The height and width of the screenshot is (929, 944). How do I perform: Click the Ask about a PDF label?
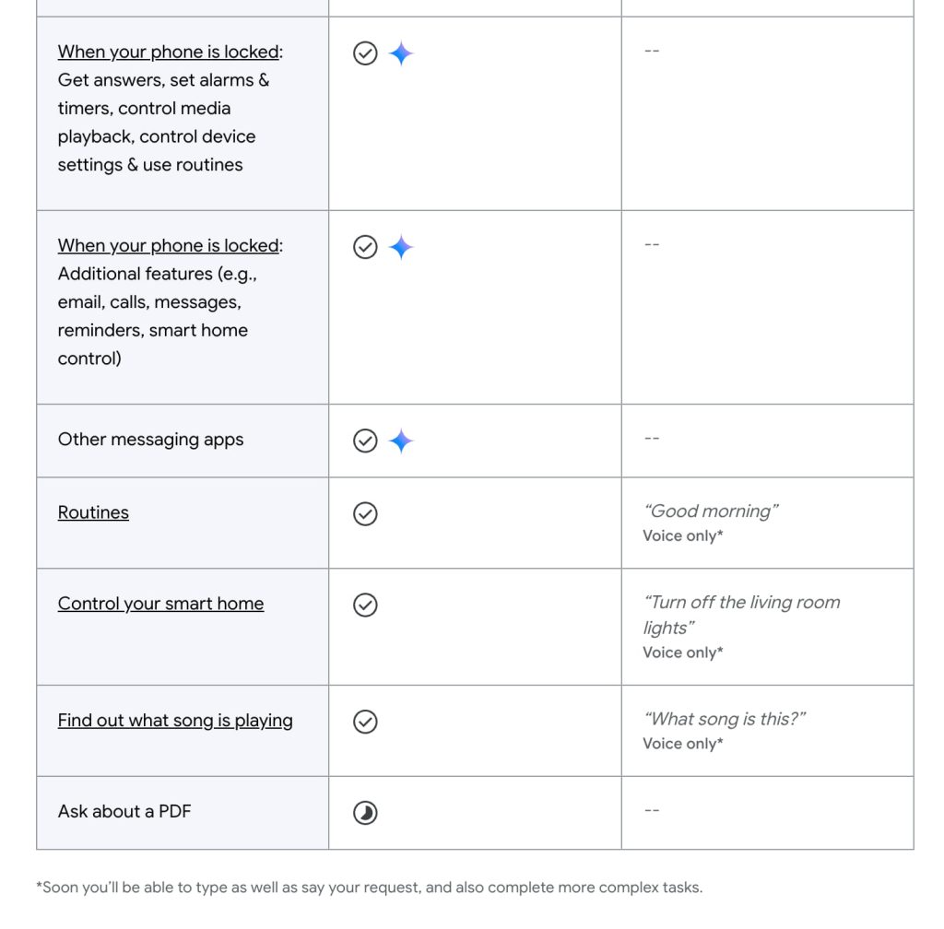[x=124, y=812]
